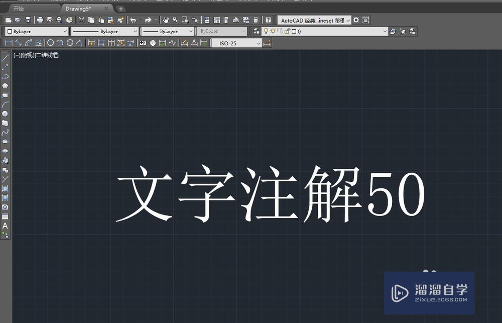Viewport: 502px width, 323px height.
Task: Click the Print icon on the toolbar
Action: [x=39, y=20]
